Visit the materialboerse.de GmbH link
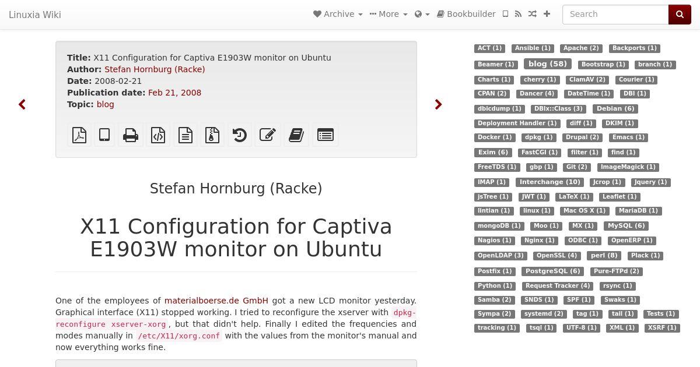Screen dimensions: 700x367 tap(216, 301)
